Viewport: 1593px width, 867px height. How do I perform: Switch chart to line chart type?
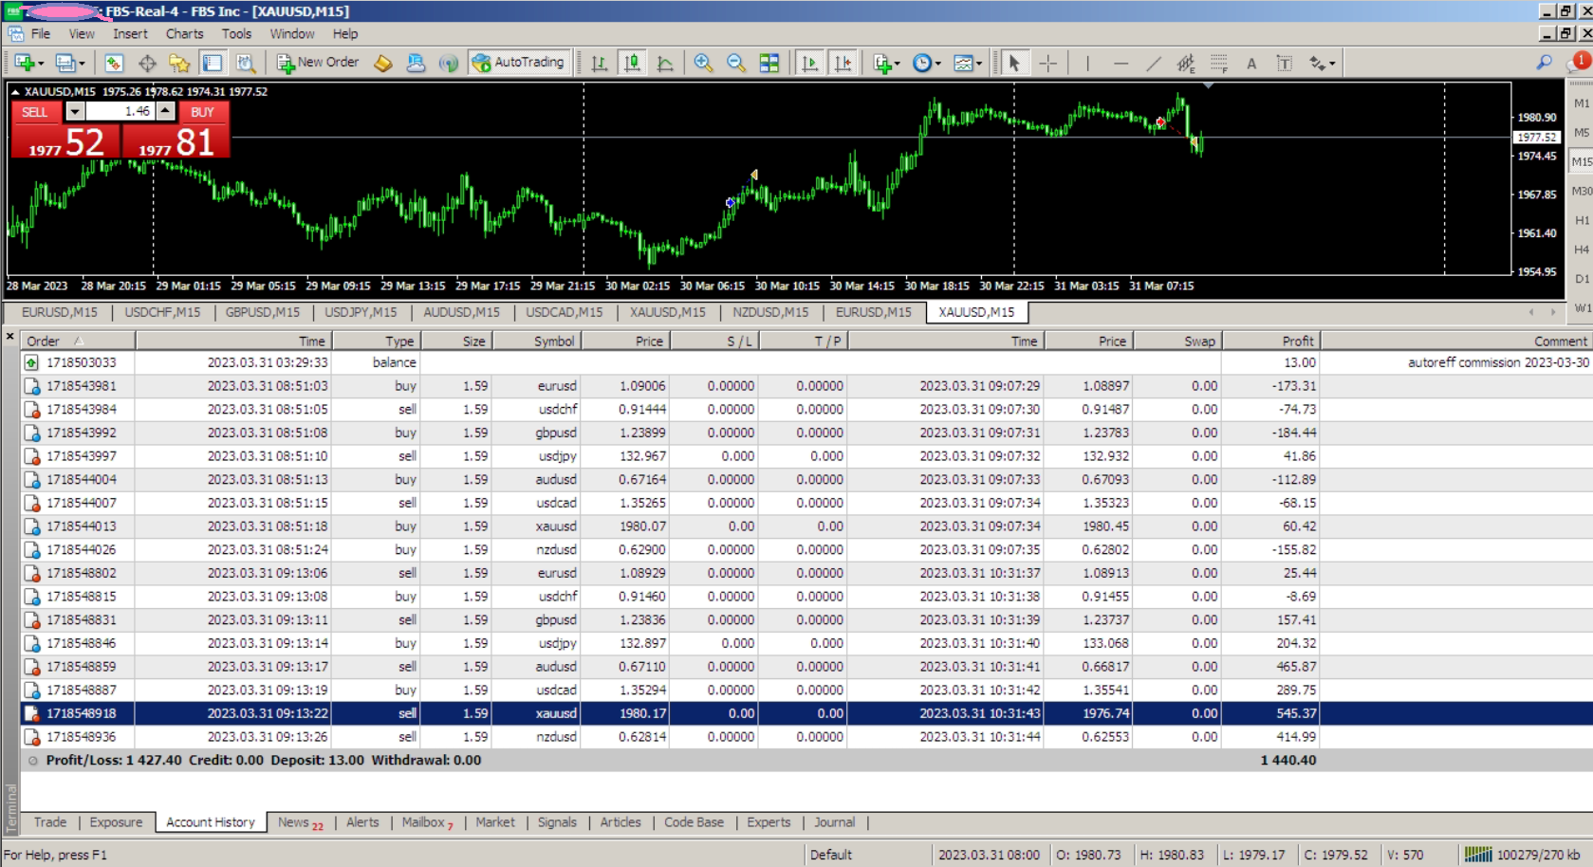[x=665, y=63]
